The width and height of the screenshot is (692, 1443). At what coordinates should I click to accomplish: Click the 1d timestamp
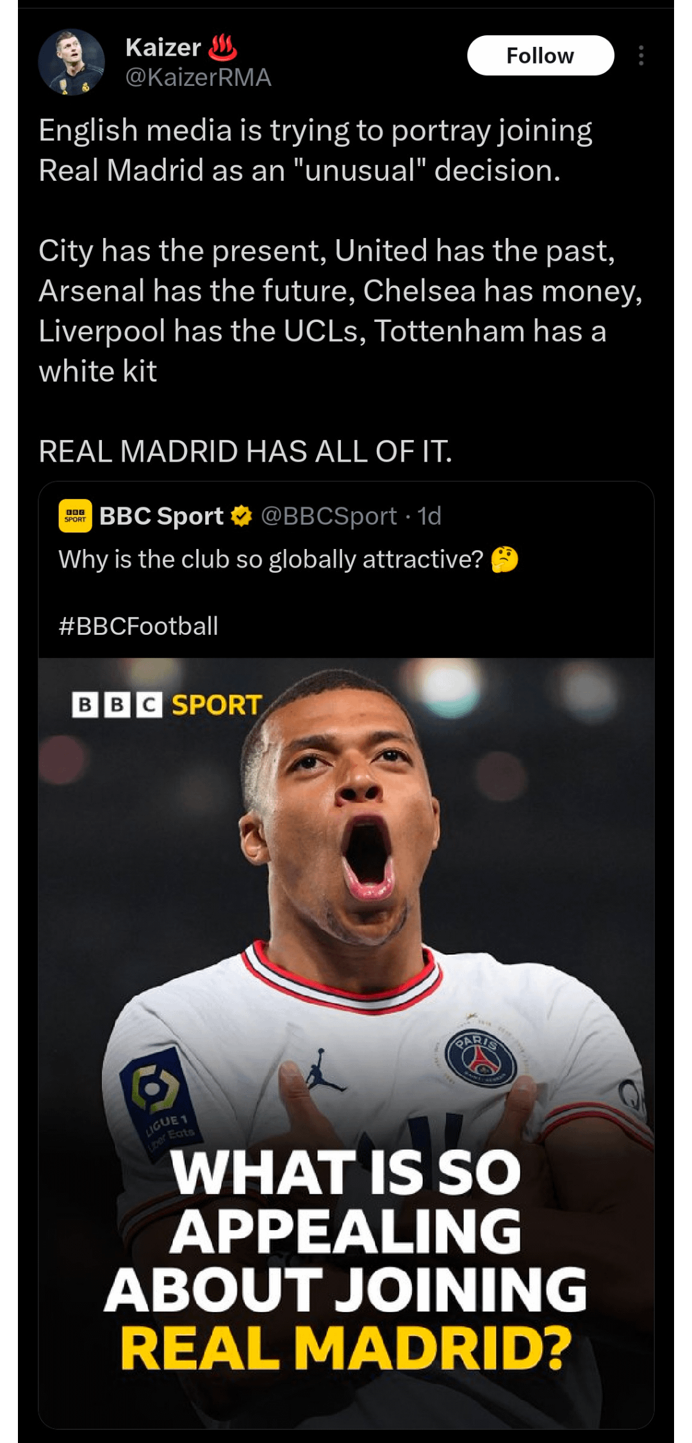coord(429,516)
